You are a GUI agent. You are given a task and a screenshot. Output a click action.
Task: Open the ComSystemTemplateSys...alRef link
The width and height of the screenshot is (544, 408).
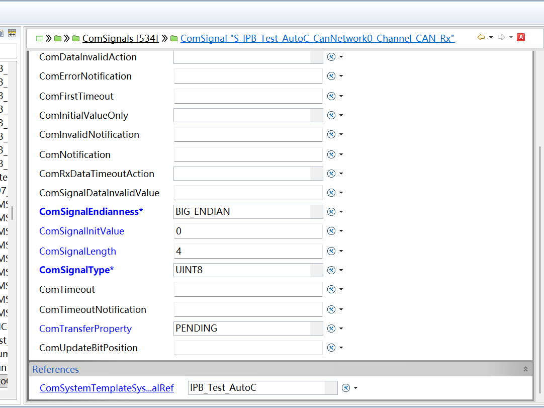point(107,388)
